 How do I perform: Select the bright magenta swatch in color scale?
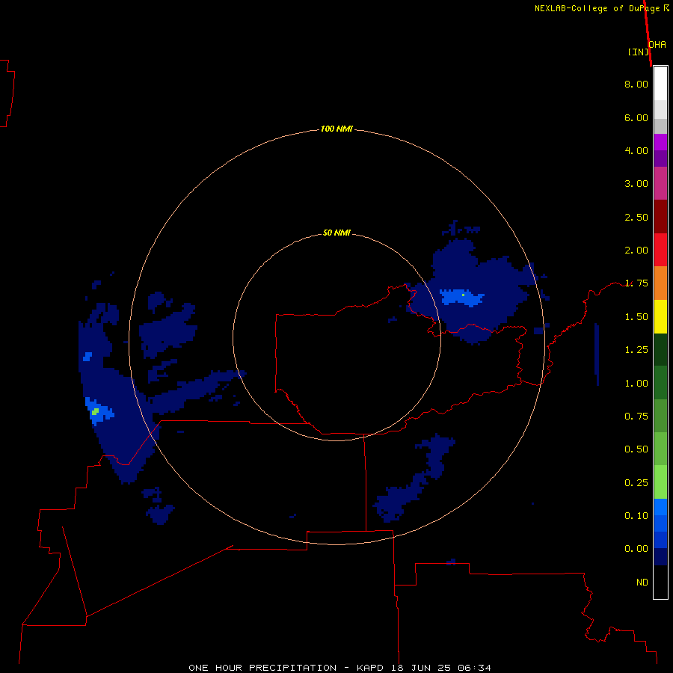pos(660,142)
